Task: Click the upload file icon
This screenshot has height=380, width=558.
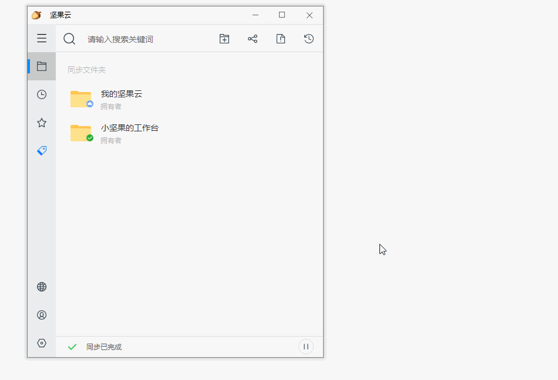Action: [x=281, y=39]
